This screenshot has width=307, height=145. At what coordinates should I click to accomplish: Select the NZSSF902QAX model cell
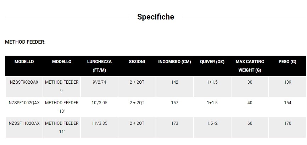[24, 82]
